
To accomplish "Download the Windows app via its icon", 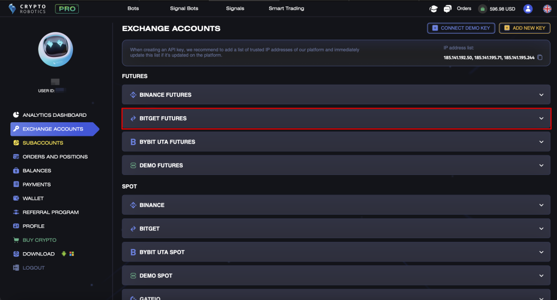I will click(x=72, y=254).
